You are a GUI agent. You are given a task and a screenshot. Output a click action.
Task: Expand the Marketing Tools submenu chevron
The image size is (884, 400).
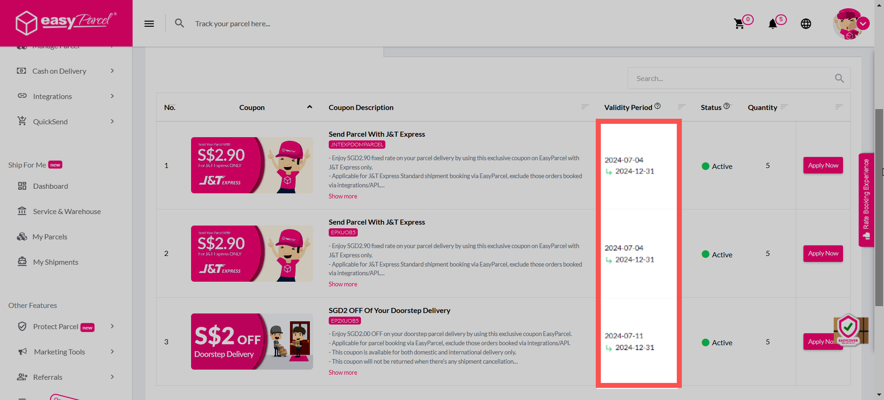pos(112,352)
